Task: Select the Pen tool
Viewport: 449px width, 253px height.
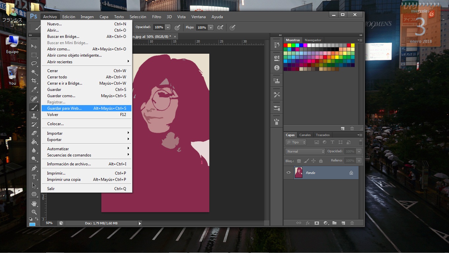Action: click(x=34, y=168)
